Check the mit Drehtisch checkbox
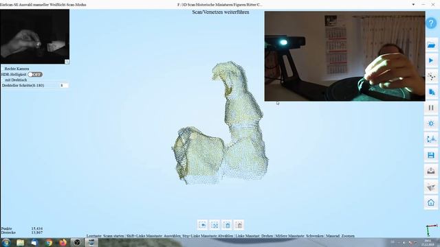 (x=3, y=80)
